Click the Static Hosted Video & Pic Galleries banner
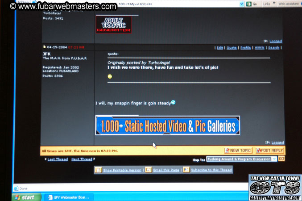Viewport: 302px width, 201px height. (167, 126)
